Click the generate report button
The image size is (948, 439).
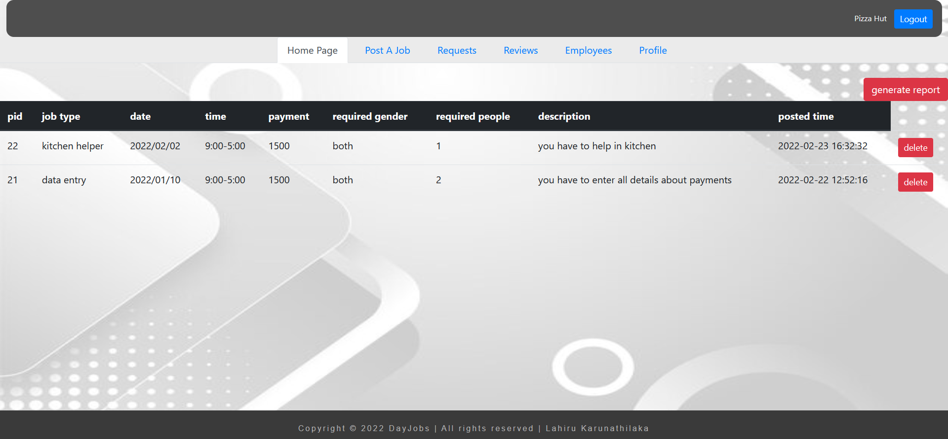pyautogui.click(x=906, y=90)
